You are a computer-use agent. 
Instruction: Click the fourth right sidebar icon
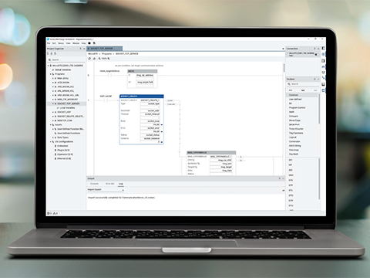coord(323,67)
